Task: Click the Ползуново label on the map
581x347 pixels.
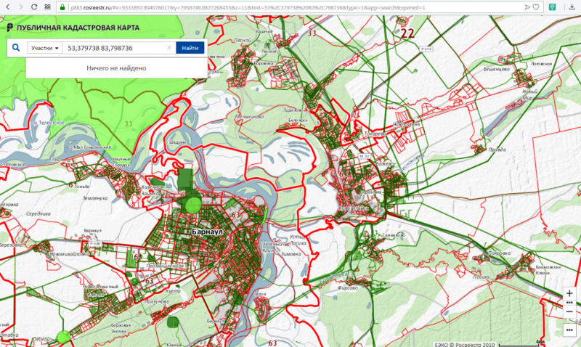Action: click(157, 301)
